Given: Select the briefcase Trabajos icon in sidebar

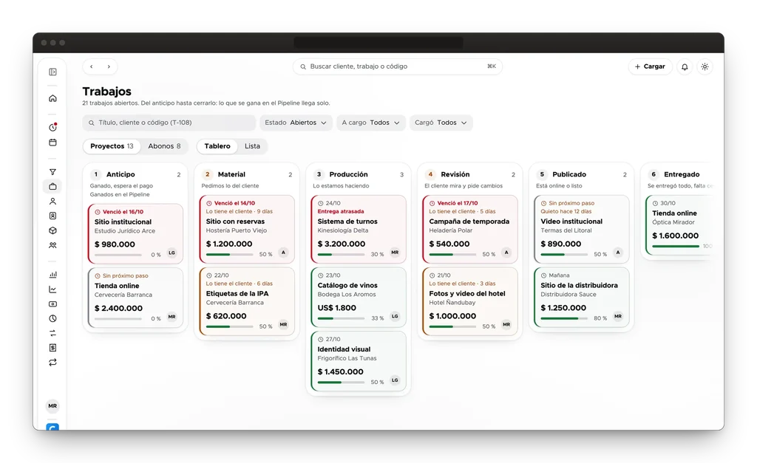Looking at the screenshot, I should (x=52, y=187).
